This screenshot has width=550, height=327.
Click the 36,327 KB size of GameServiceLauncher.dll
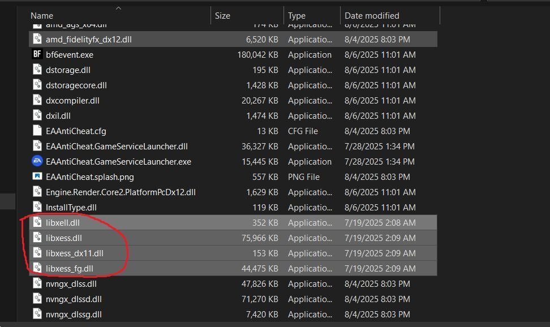260,147
